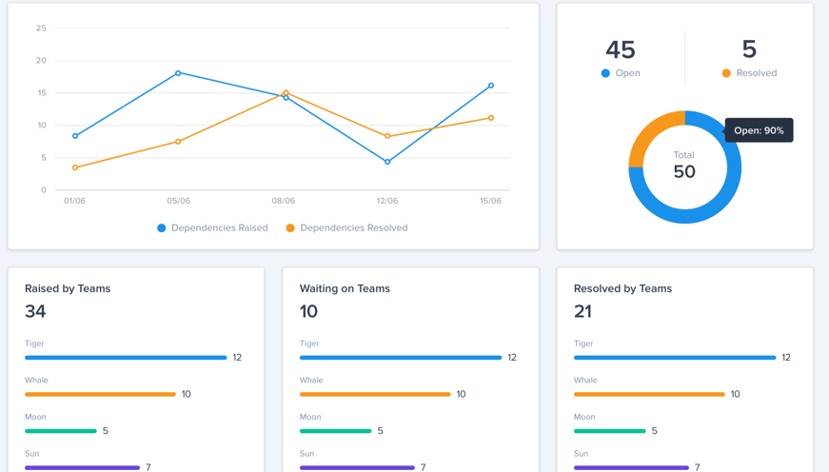This screenshot has height=472, width=829.
Task: Click Tiger bar in Raised by Teams
Action: pyautogui.click(x=126, y=358)
